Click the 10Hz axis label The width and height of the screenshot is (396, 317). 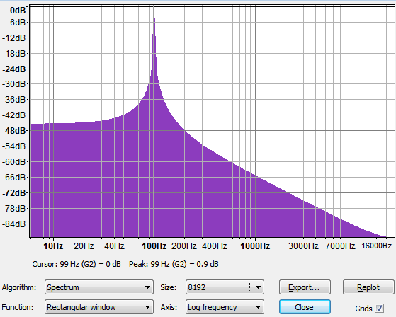click(x=53, y=246)
